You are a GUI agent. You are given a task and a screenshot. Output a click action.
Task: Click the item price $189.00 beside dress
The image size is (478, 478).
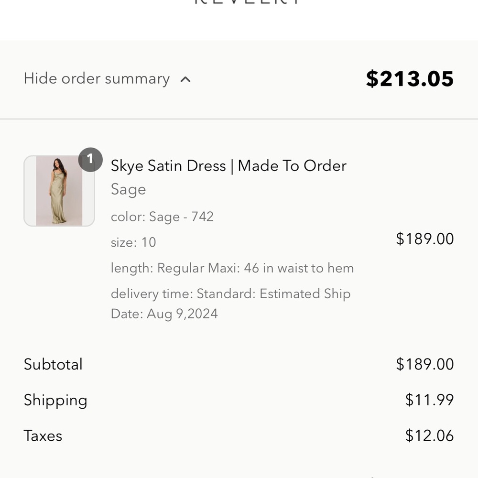coord(424,239)
